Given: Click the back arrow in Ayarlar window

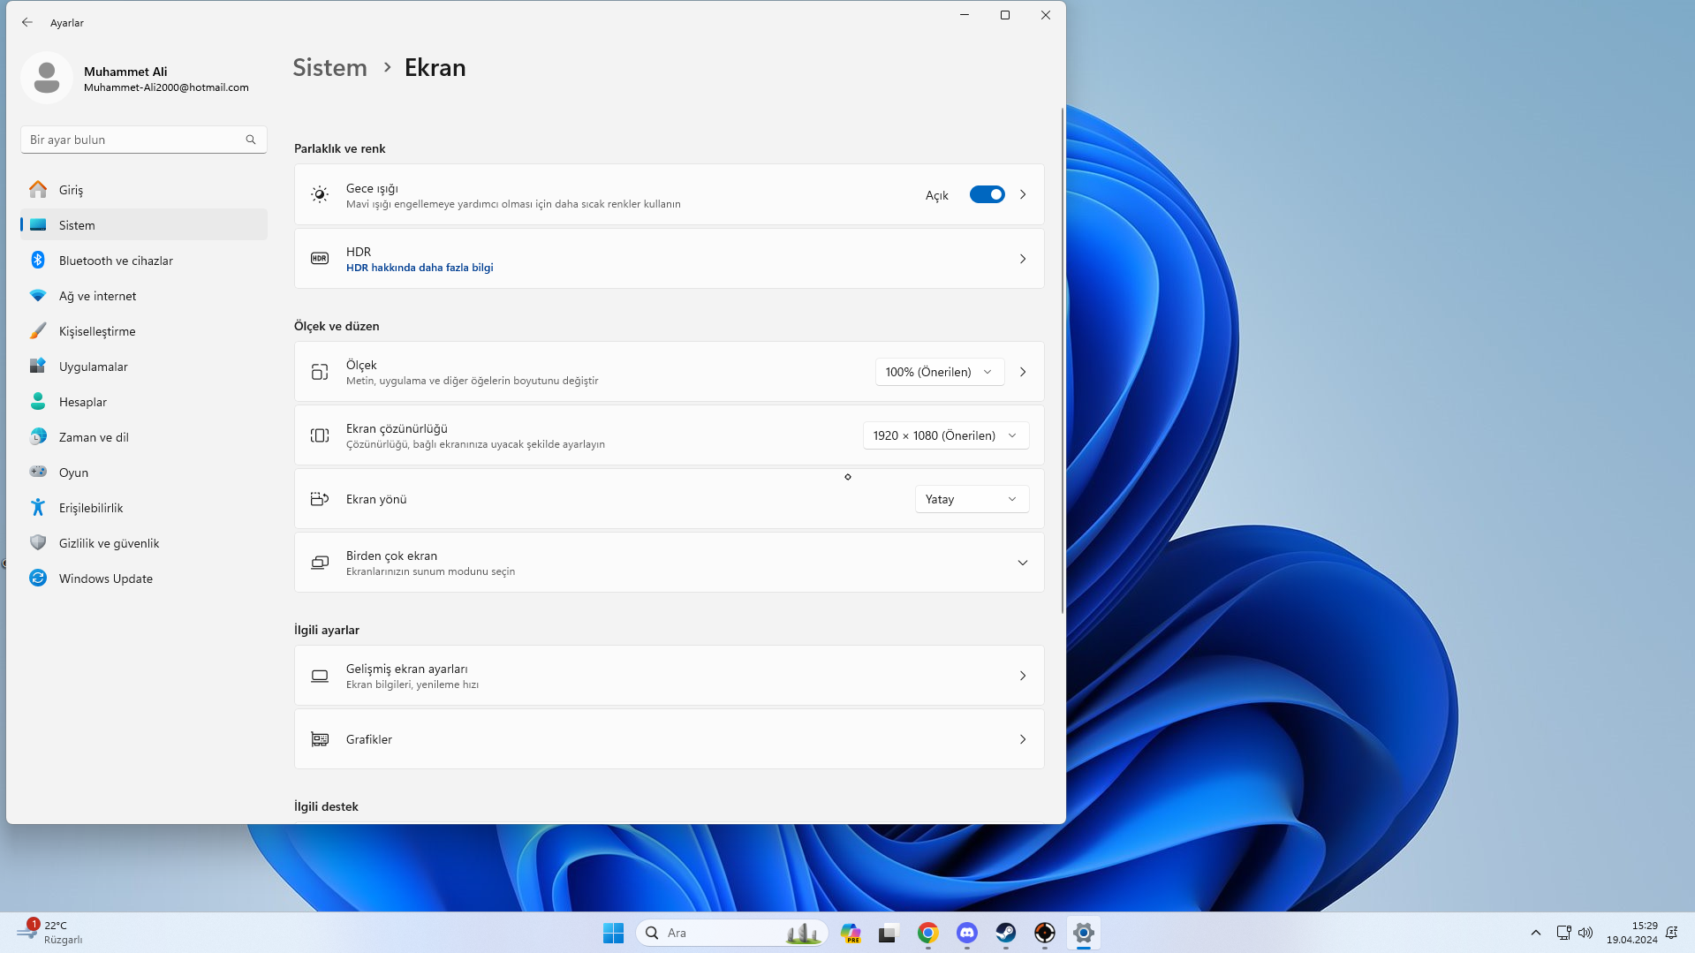Looking at the screenshot, I should point(27,22).
